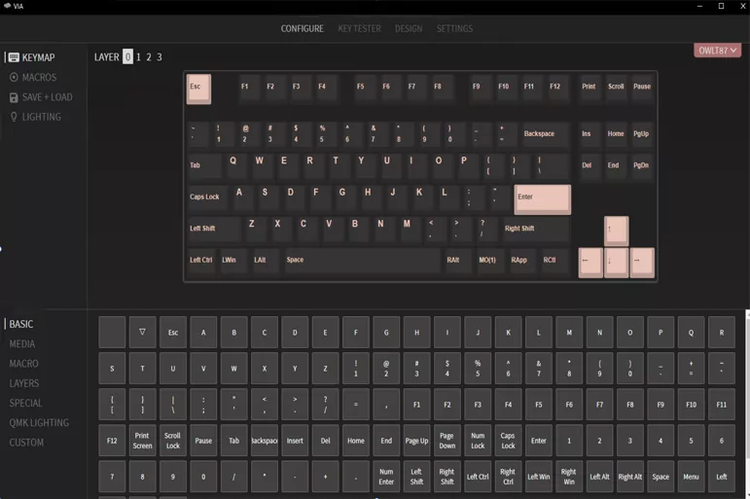Switch to the SETTINGS tab

pos(454,29)
